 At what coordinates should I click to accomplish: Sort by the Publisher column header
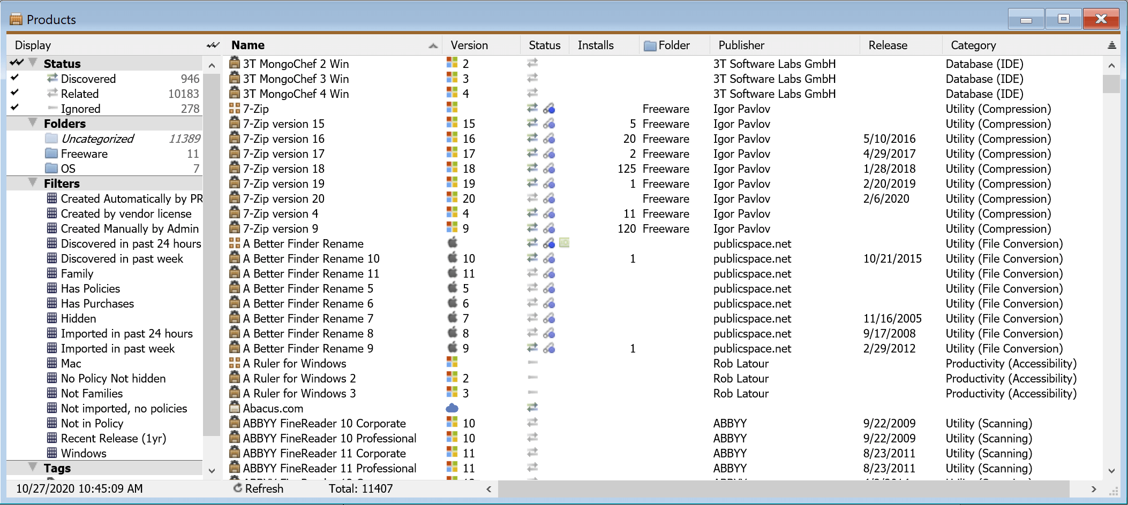[741, 45]
